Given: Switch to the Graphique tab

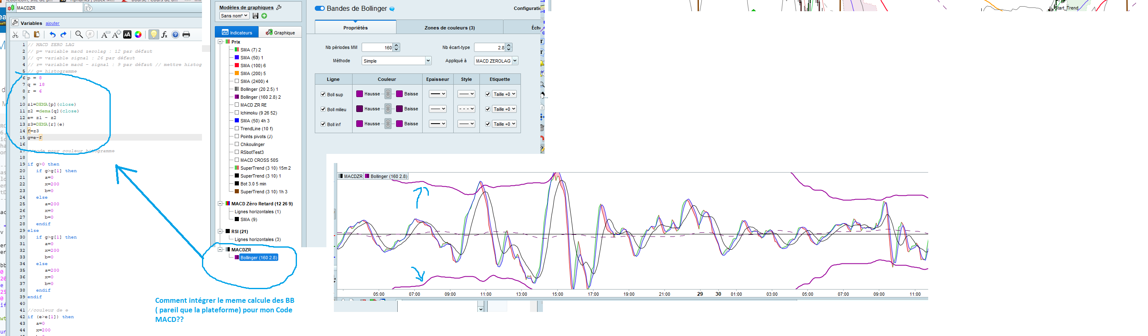Looking at the screenshot, I should [280, 32].
